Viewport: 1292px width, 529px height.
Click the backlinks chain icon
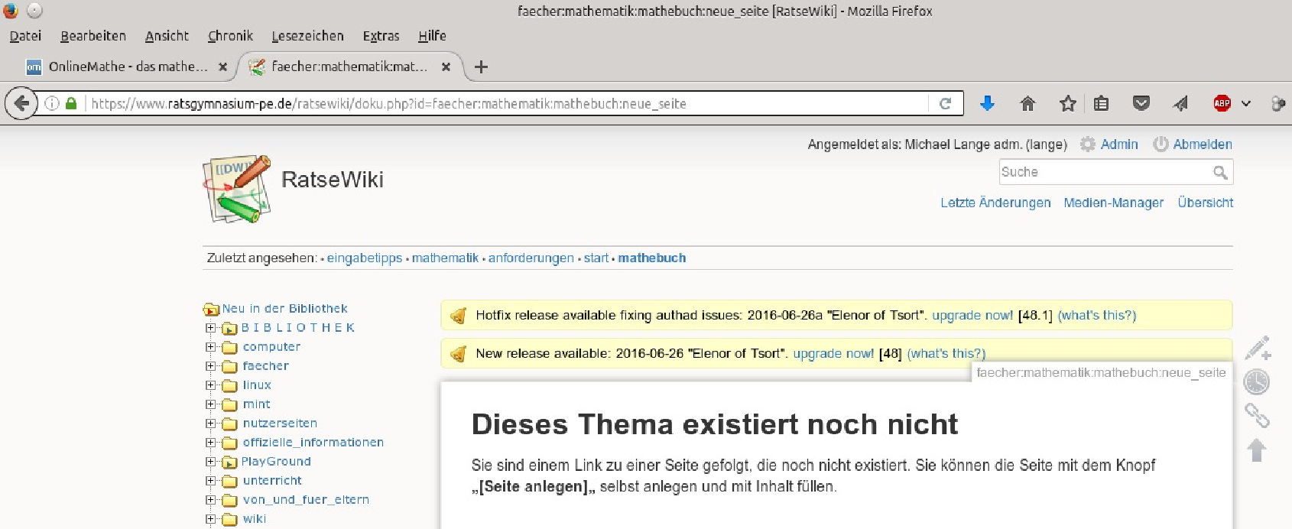[1257, 415]
